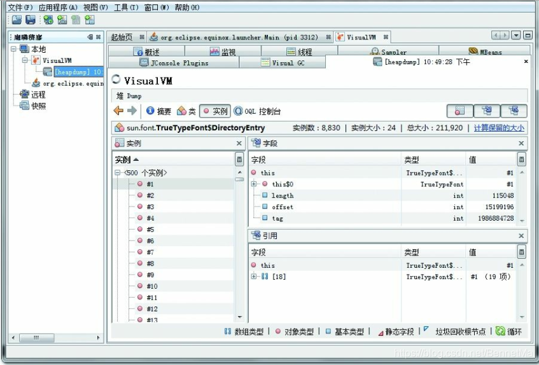
Task: Expand the [18] reference row
Action: tap(254, 277)
